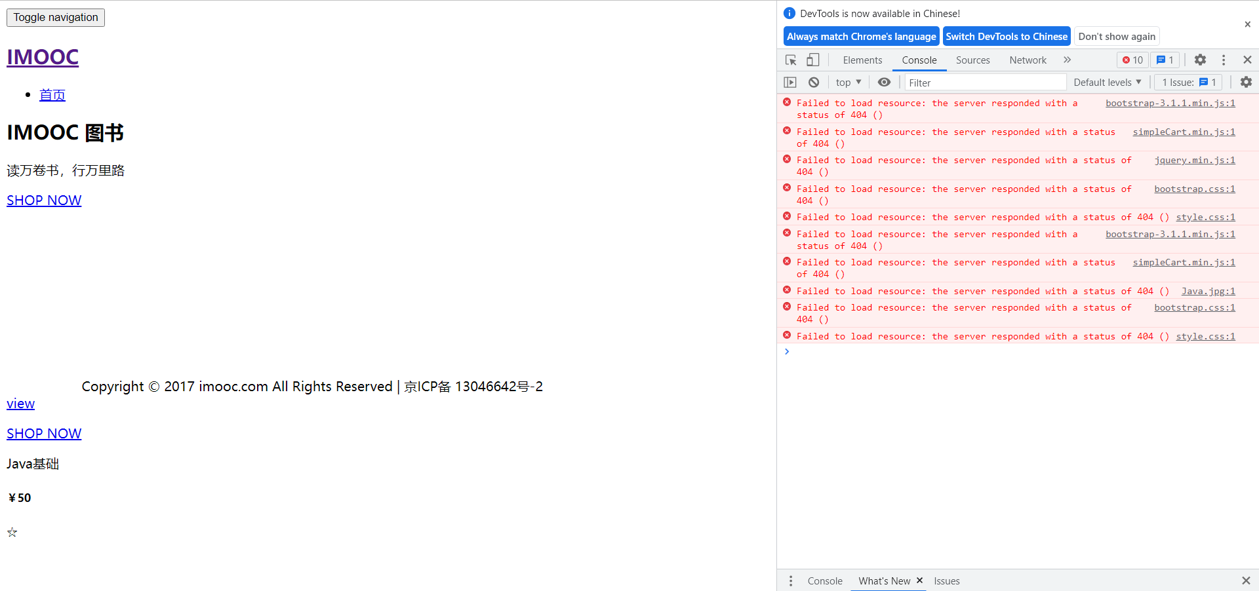Click the 读万卷书，行万里路 slogan text
Screen dimensions: 1259x591
66,170
